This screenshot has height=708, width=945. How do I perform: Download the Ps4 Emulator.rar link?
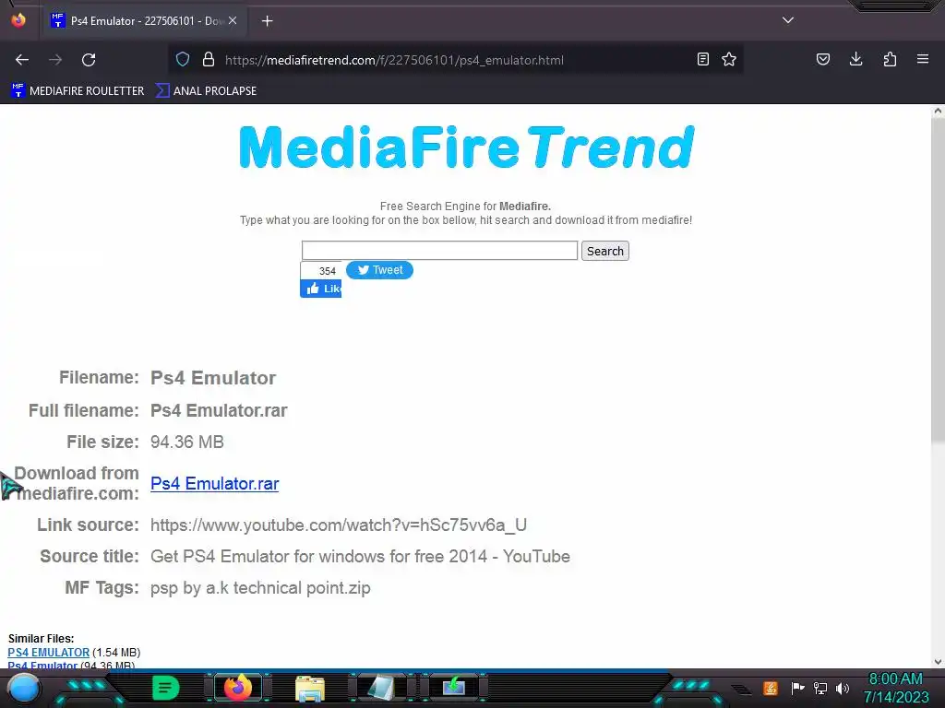(x=214, y=483)
